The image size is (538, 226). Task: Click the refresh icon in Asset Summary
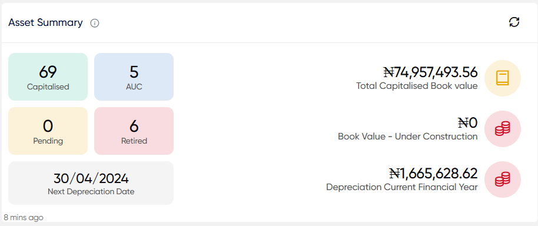pos(514,22)
